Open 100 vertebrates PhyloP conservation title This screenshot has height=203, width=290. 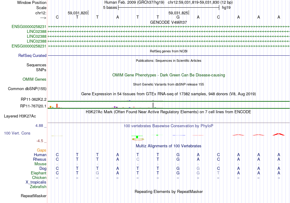point(169,126)
